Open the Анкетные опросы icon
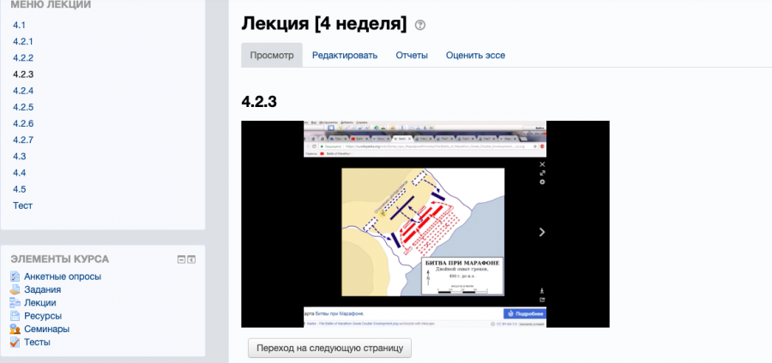 pos(15,277)
